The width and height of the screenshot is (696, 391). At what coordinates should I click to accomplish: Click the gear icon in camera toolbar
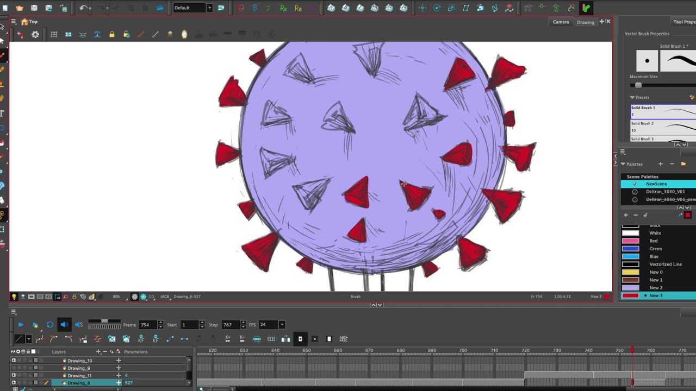(35, 34)
